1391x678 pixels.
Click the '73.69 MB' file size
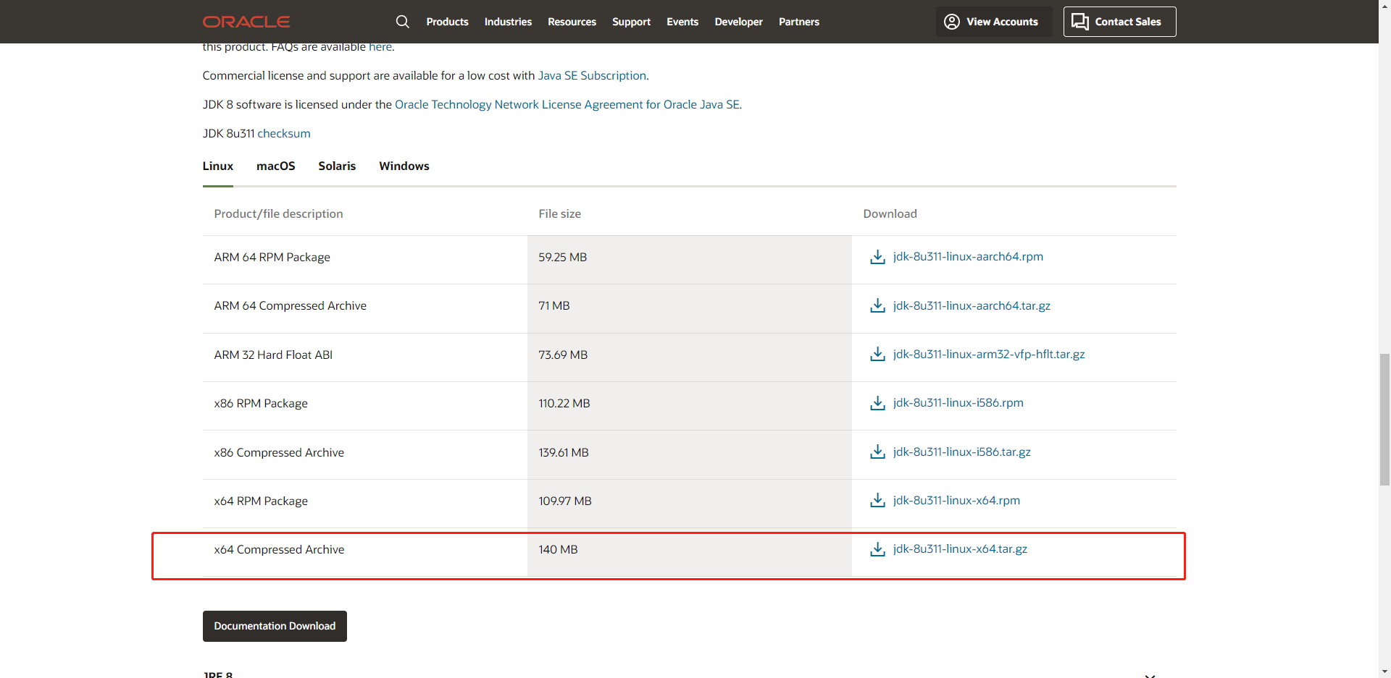[x=563, y=355]
